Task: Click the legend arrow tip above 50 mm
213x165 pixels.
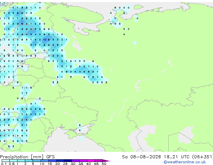Action: 106,161
